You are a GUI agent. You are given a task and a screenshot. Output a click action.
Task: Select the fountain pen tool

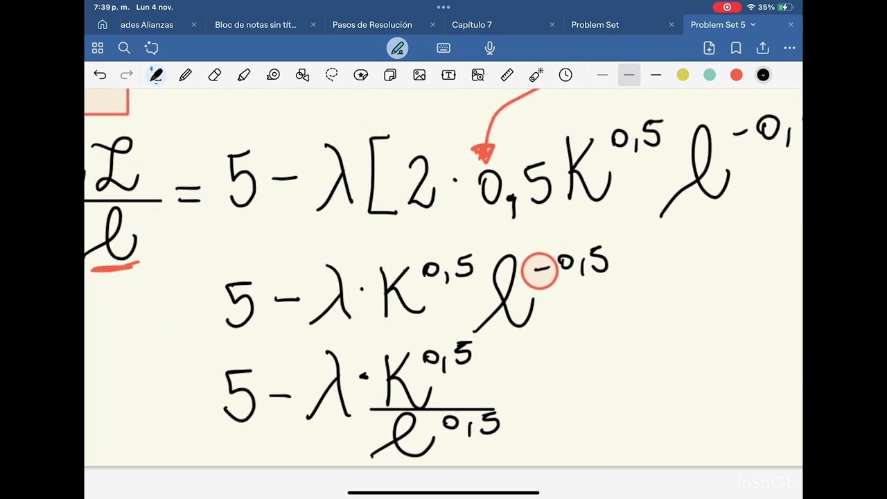(x=156, y=75)
